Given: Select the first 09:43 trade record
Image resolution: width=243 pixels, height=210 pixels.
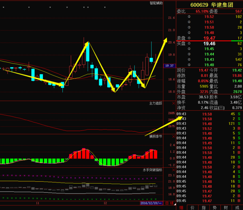Looking at the screenshot, I should [x=209, y=114].
